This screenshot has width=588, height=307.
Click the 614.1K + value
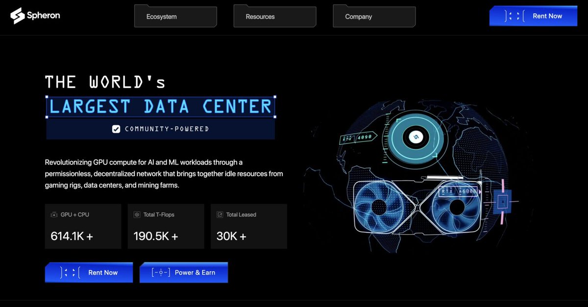point(72,236)
